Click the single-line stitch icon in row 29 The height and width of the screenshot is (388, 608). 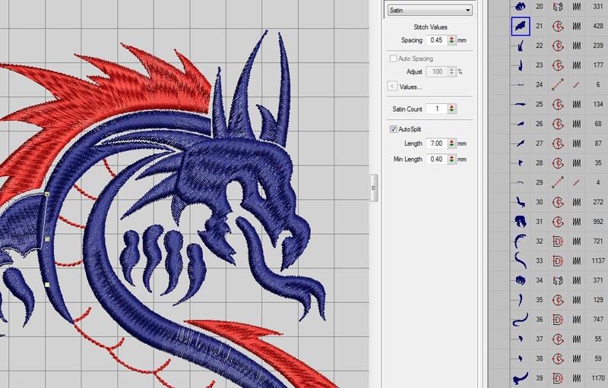pyautogui.click(x=577, y=183)
